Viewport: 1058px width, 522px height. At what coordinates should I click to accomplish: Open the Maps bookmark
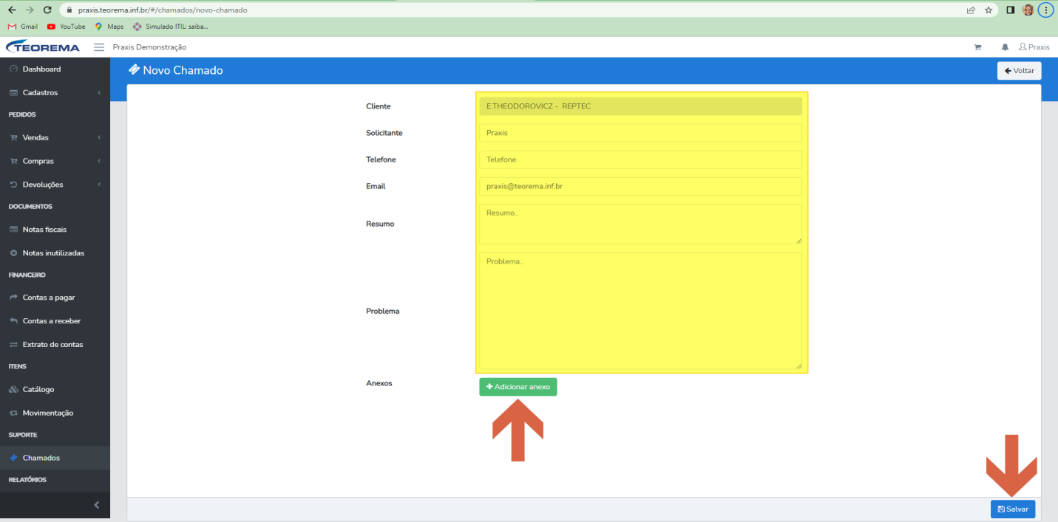click(109, 27)
